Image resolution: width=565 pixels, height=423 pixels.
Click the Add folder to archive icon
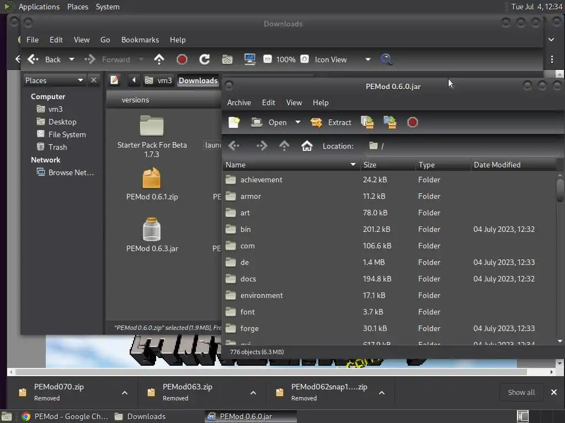[390, 122]
